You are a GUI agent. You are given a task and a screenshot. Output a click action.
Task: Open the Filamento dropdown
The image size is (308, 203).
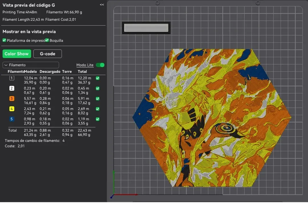click(x=31, y=65)
